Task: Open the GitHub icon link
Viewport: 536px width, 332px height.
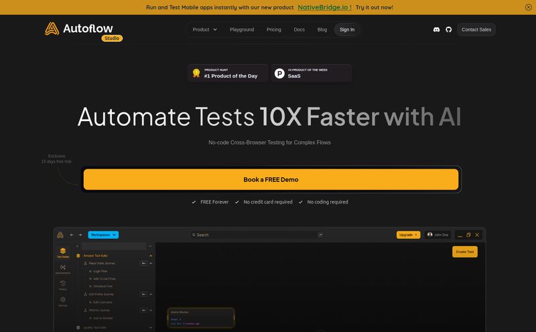Action: click(448, 29)
